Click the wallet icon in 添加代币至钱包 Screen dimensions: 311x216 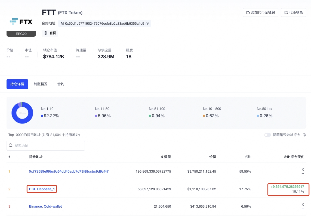248,12
